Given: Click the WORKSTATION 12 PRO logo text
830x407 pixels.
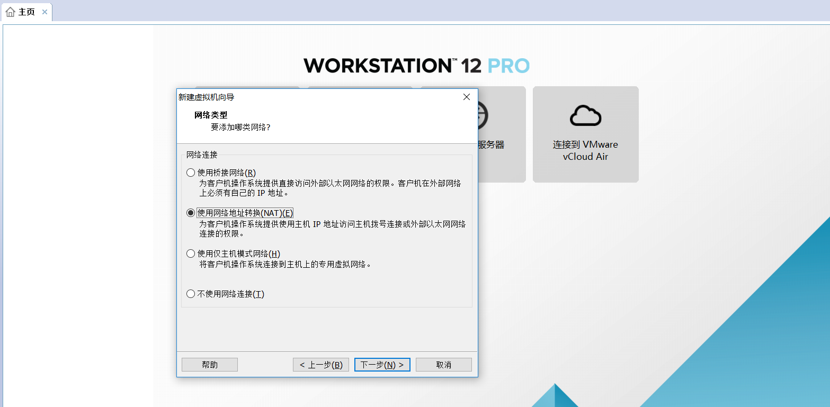Looking at the screenshot, I should (x=416, y=66).
